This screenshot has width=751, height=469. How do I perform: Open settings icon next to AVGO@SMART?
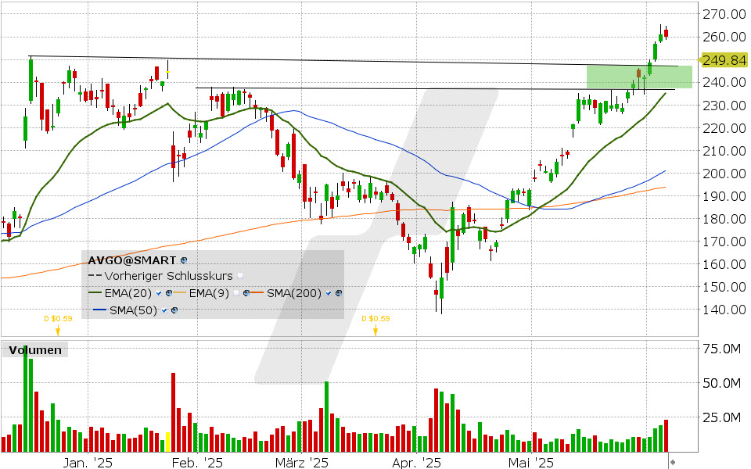[x=183, y=261]
